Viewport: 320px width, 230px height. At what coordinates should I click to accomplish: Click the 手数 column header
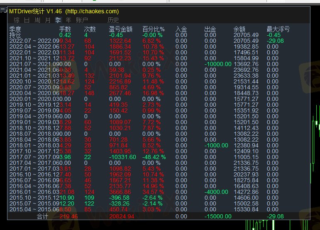pos(65,29)
